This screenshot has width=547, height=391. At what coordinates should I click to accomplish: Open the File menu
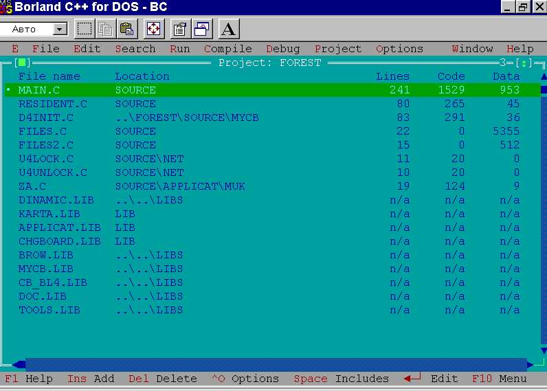point(46,49)
